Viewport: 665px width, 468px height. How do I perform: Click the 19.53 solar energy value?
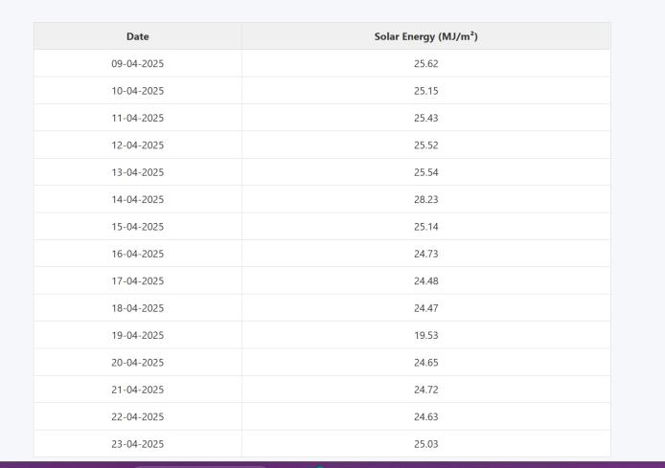coord(425,335)
